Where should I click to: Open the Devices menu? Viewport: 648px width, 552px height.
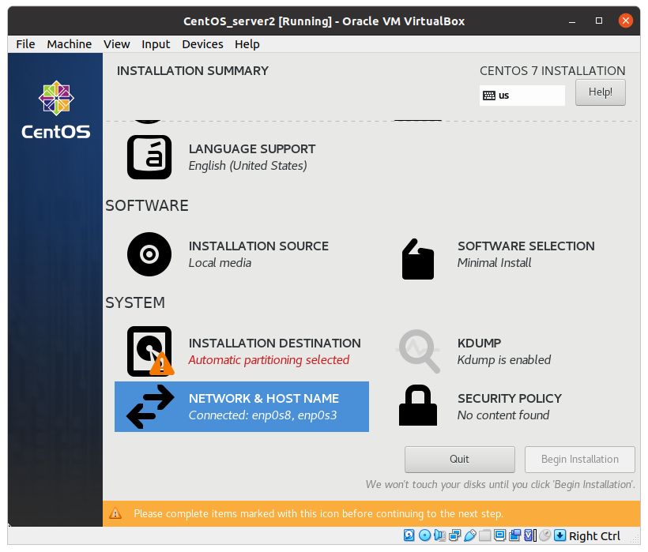pyautogui.click(x=202, y=44)
